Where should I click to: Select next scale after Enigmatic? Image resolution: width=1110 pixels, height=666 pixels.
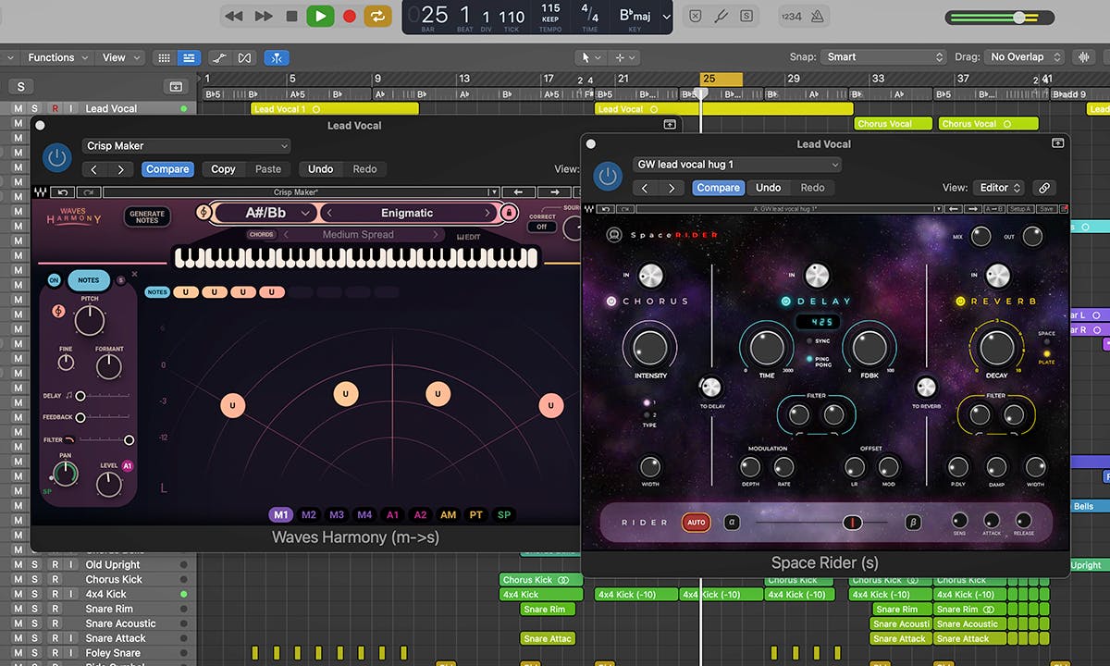click(486, 213)
